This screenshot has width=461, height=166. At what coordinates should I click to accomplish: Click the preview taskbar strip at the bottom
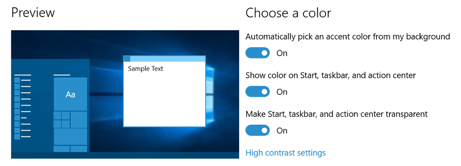[125, 155]
